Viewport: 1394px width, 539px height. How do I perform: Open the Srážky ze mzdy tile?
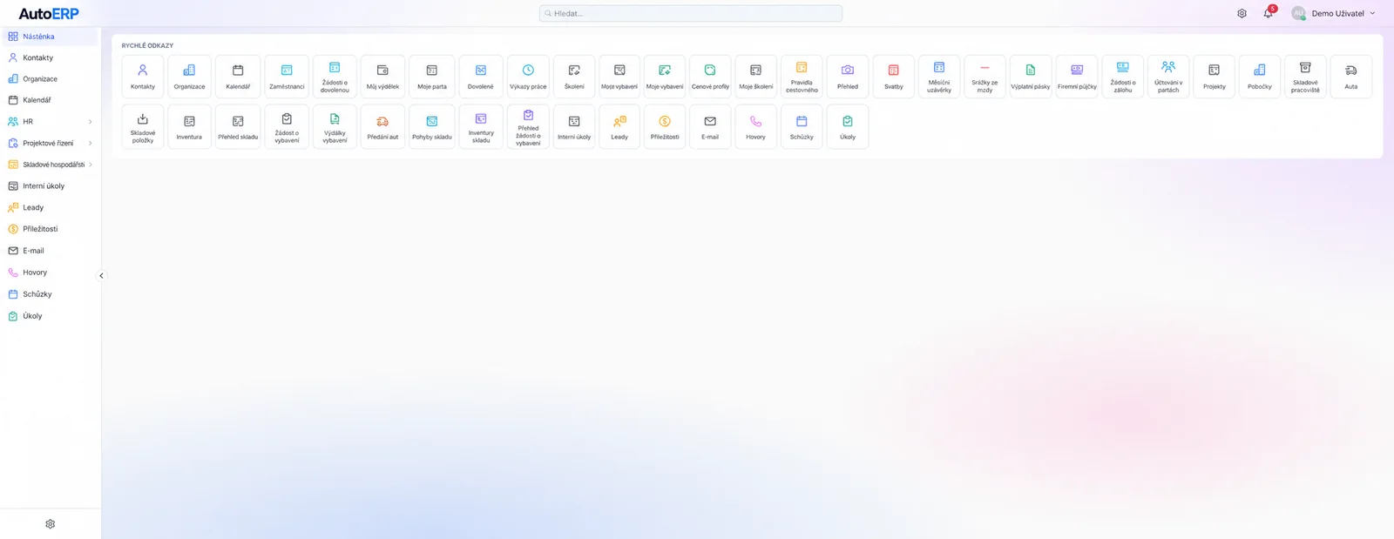point(985,77)
